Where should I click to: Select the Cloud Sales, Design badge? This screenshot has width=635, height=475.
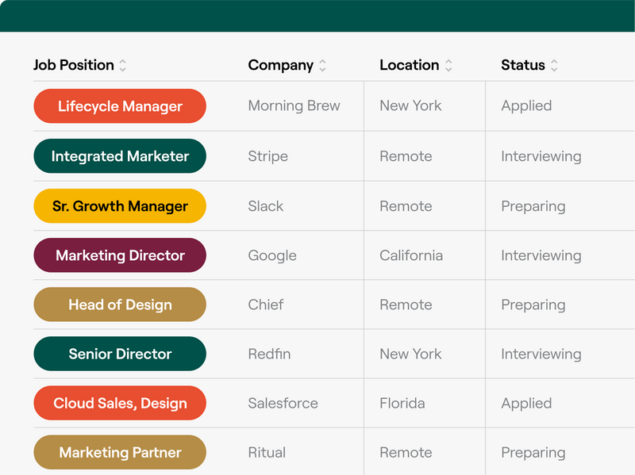click(119, 403)
